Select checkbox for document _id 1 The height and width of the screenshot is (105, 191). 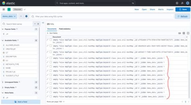click(51, 58)
